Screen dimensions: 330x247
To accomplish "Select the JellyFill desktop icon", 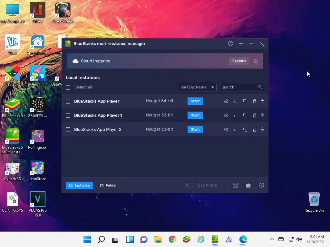I will pos(37,76).
